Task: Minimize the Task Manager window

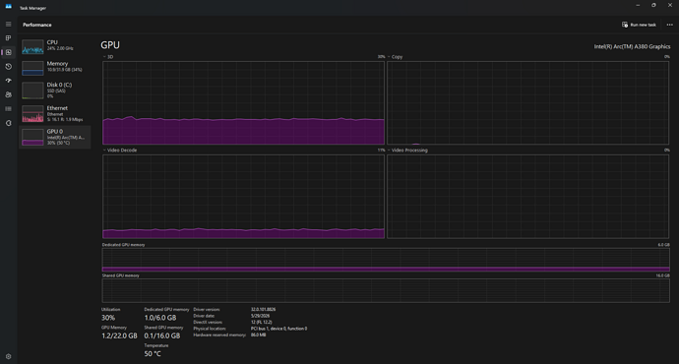Action: click(x=638, y=5)
